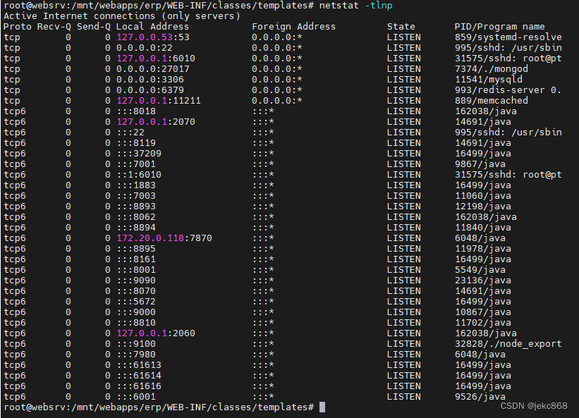Image resolution: width=579 pixels, height=418 pixels.
Task: Click local address :::8893
Action: coord(136,207)
